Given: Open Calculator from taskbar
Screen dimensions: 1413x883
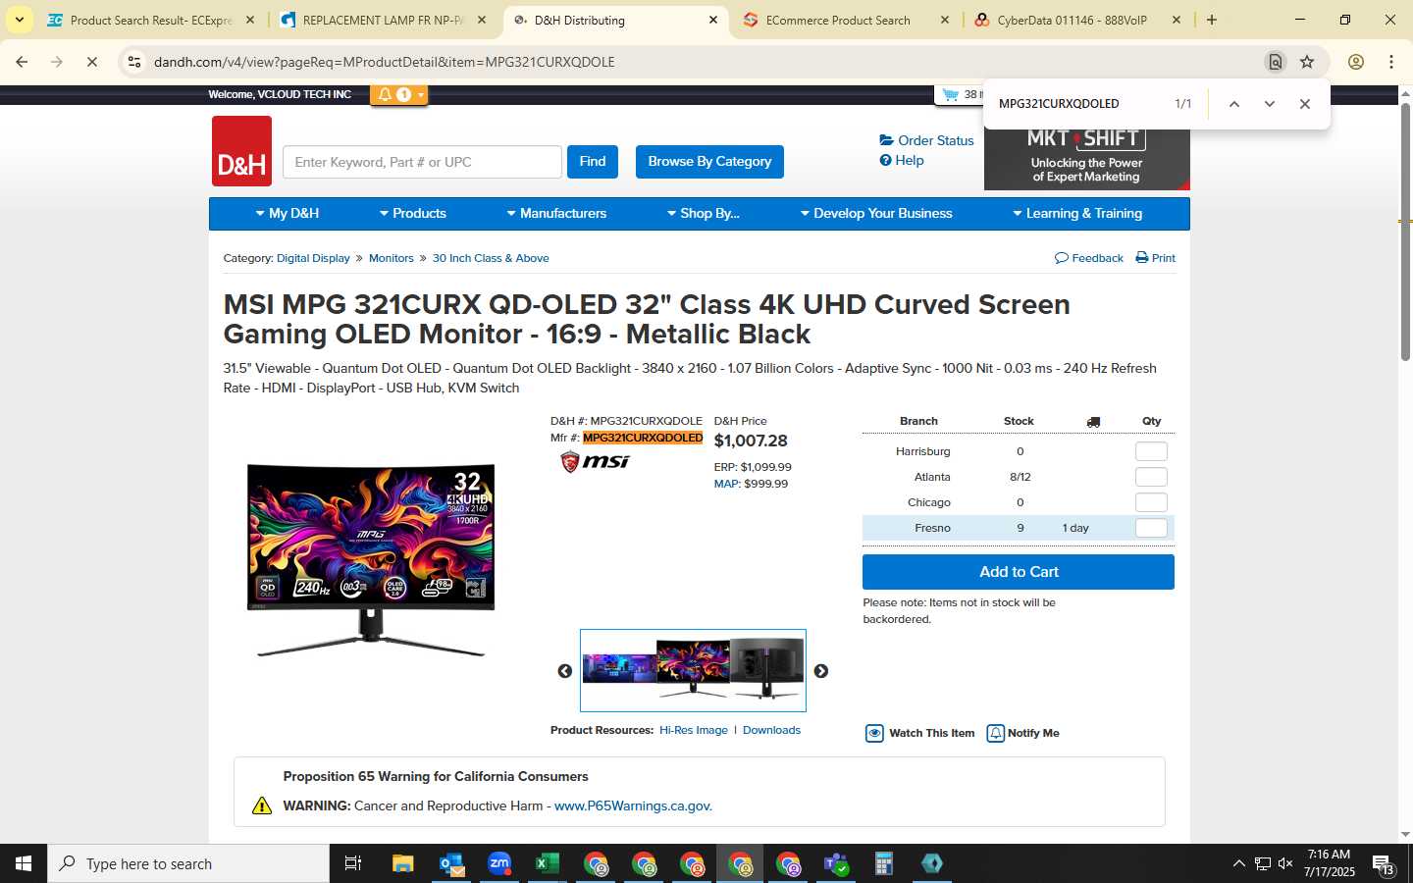Looking at the screenshot, I should point(884,863).
